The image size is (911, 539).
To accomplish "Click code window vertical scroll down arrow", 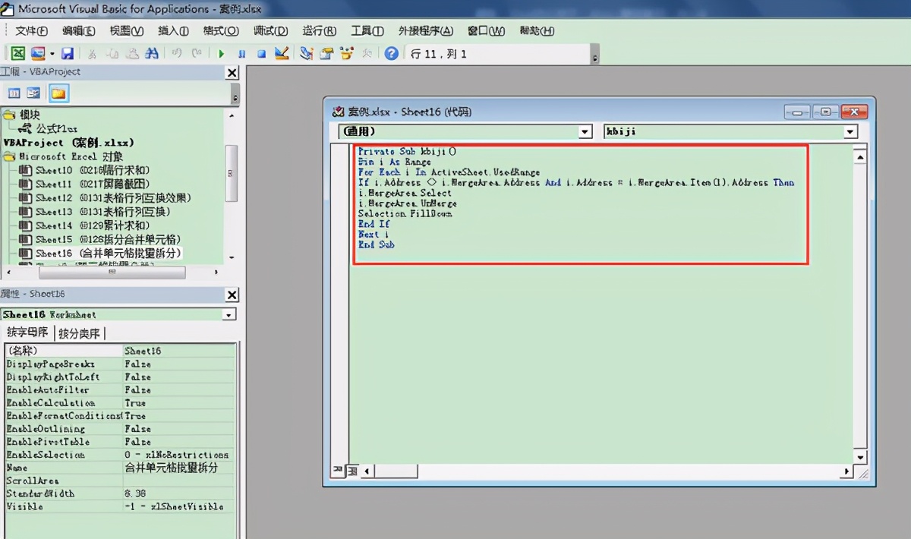I will point(860,457).
